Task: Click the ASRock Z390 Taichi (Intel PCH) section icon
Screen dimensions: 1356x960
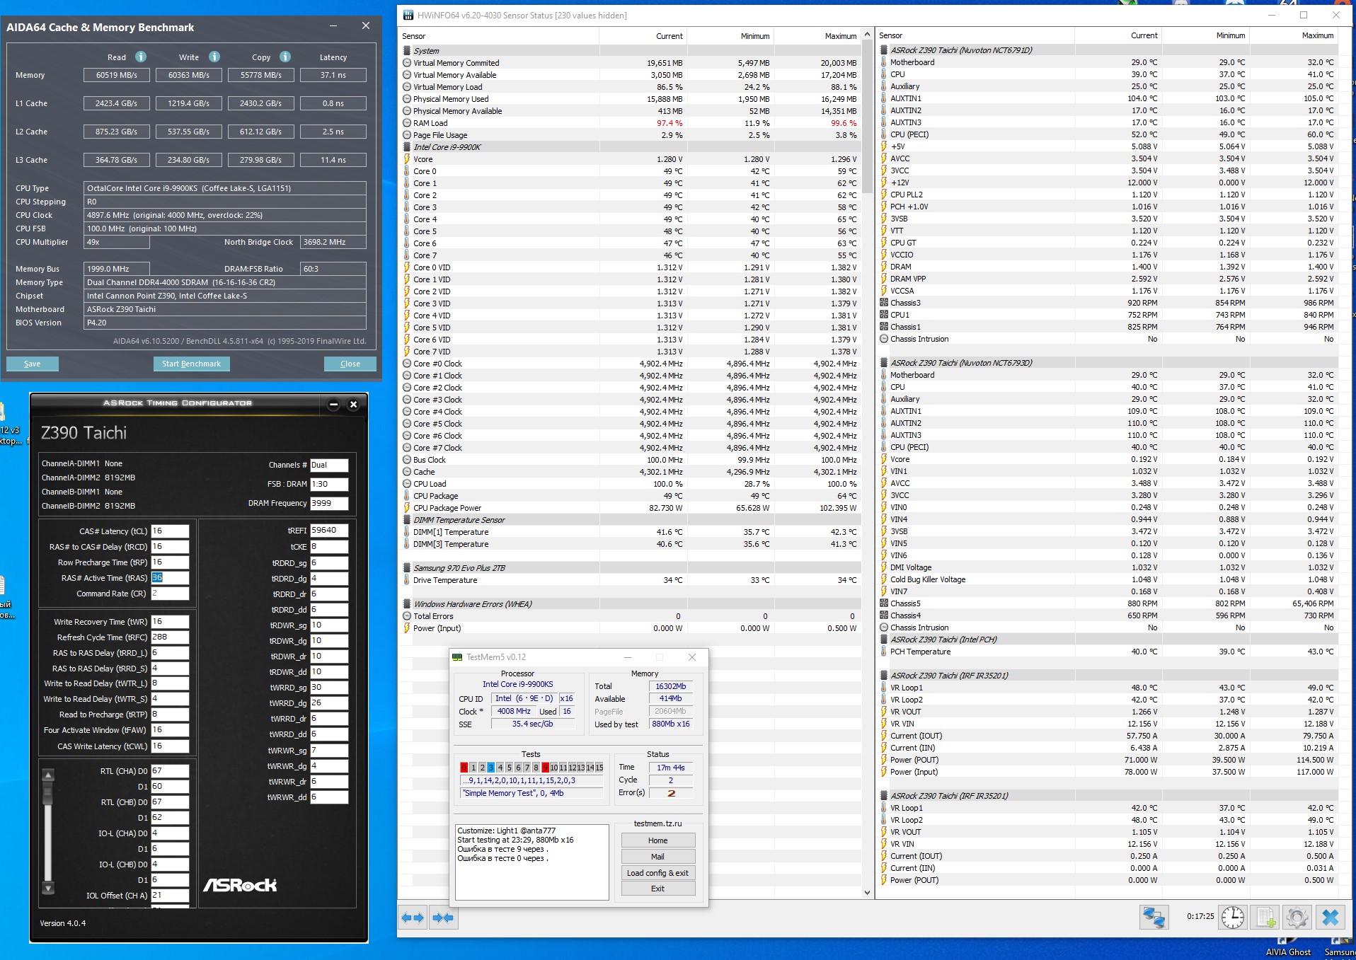Action: coord(884,640)
